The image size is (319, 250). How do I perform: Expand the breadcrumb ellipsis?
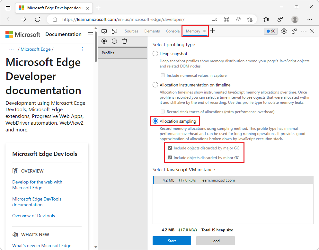11,49
